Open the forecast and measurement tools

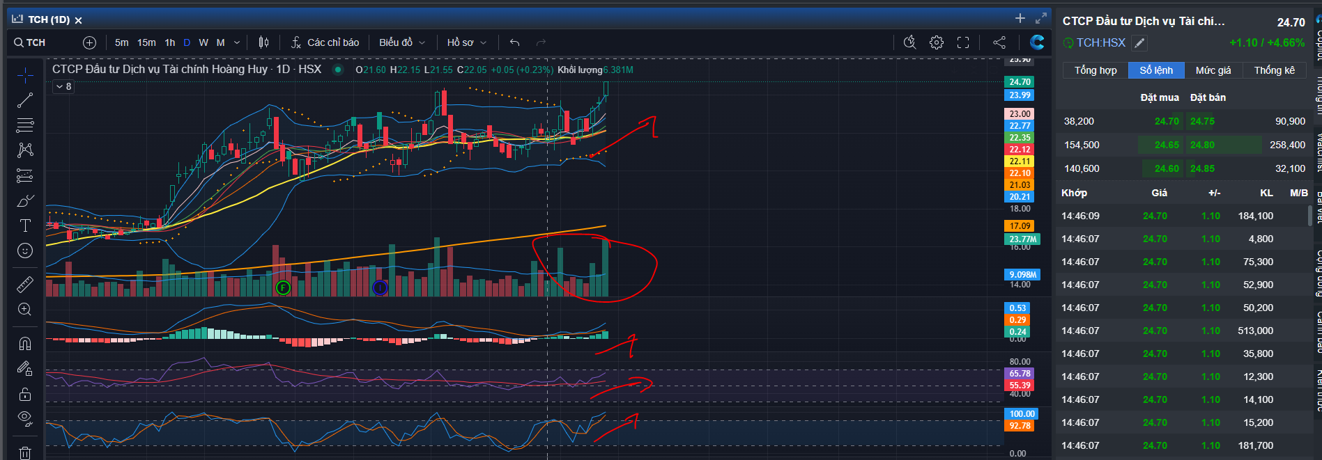point(25,175)
